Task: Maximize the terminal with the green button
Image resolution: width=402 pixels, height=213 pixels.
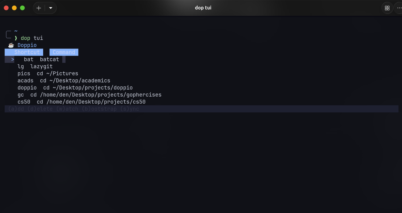Action: 22,8
